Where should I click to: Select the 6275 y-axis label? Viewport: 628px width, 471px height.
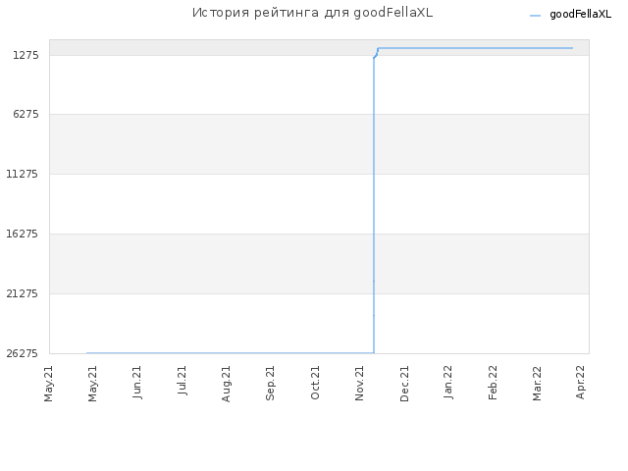(26, 114)
